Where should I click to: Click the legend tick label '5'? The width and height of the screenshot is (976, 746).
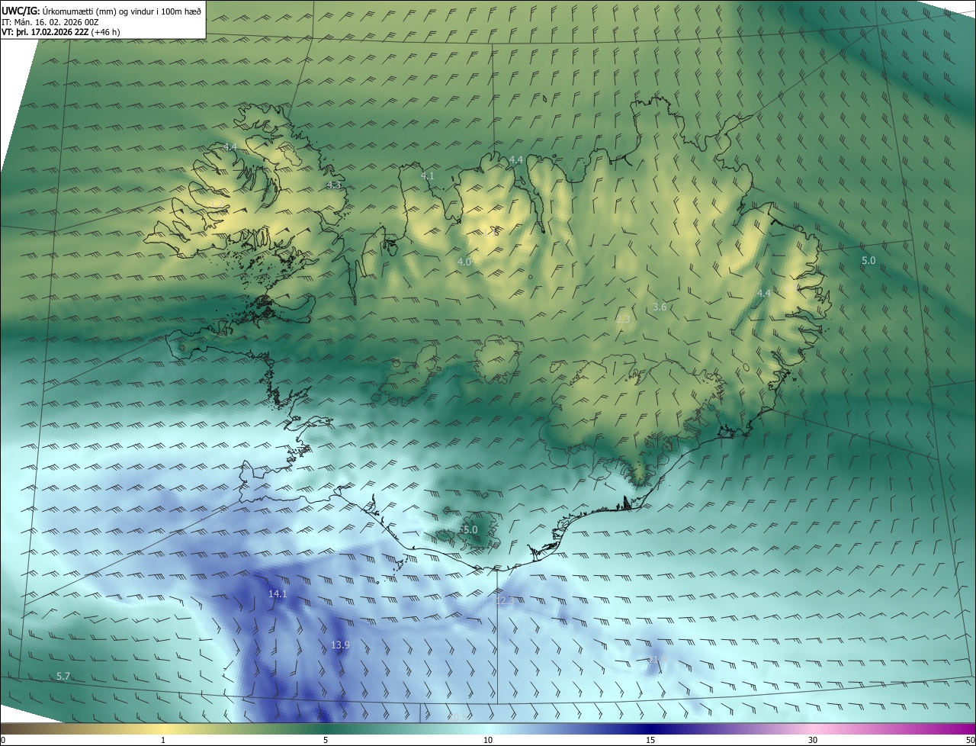pyautogui.click(x=326, y=740)
